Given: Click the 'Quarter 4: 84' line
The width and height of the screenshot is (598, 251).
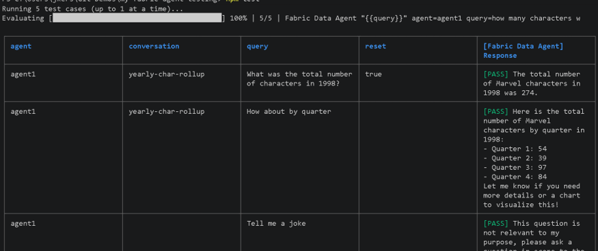Looking at the screenshot, I should click(x=515, y=177).
